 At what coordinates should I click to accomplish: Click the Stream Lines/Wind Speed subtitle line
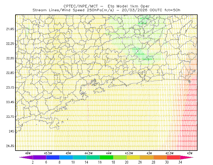point(106,10)
